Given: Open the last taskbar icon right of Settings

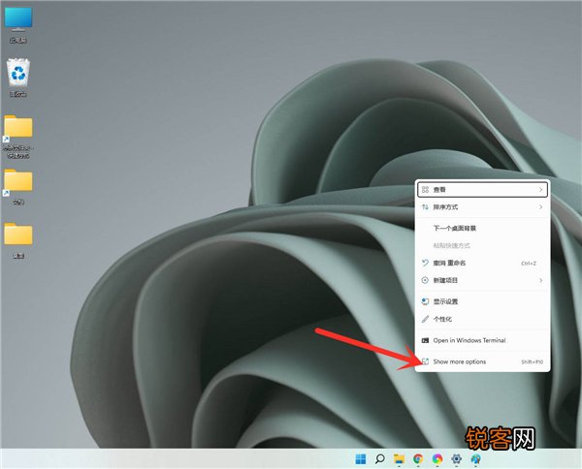Looking at the screenshot, I should (476, 459).
